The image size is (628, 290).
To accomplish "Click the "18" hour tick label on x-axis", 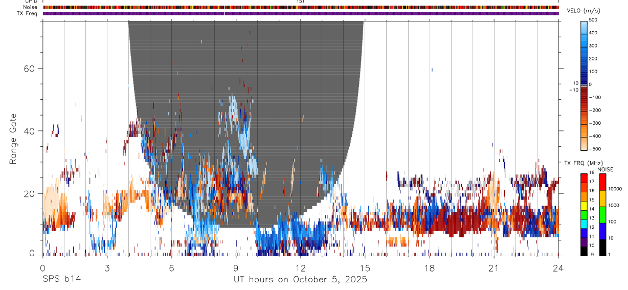I will 429,267.
